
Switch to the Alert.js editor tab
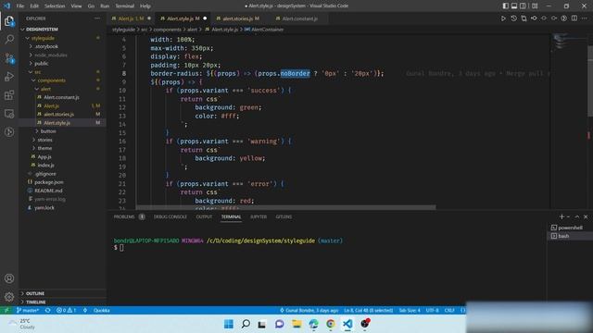point(131,18)
